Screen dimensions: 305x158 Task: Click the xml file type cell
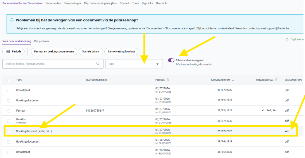[x=287, y=131]
